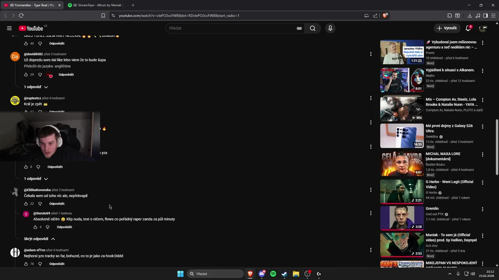Viewport: 499px width, 280px height.
Task: Reply to @adam-xf7co with Odpovědět
Action: [x=57, y=264]
